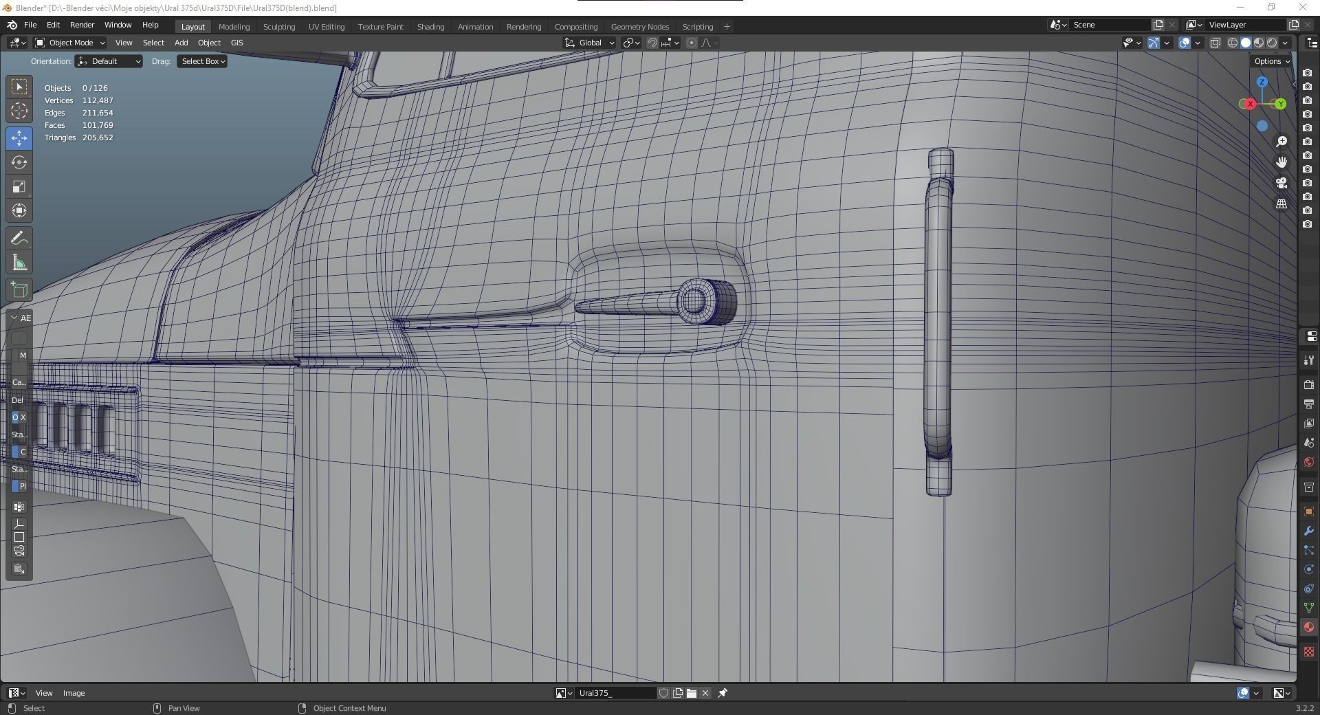
Task: Click the pan view hand icon
Action: pyautogui.click(x=1281, y=162)
